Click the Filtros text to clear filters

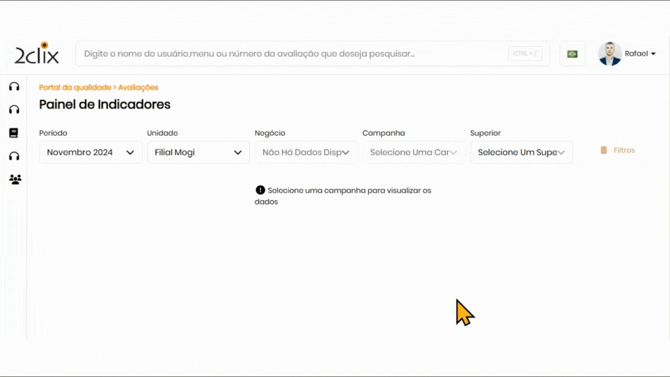(x=624, y=150)
